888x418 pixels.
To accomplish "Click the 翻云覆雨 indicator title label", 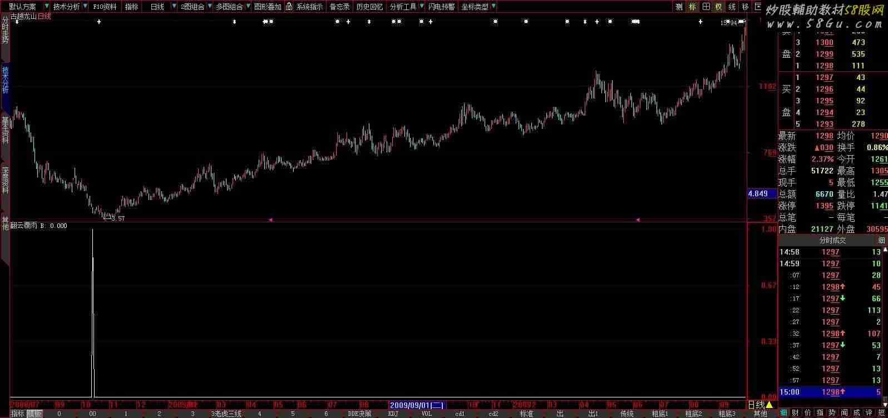I will coord(24,226).
